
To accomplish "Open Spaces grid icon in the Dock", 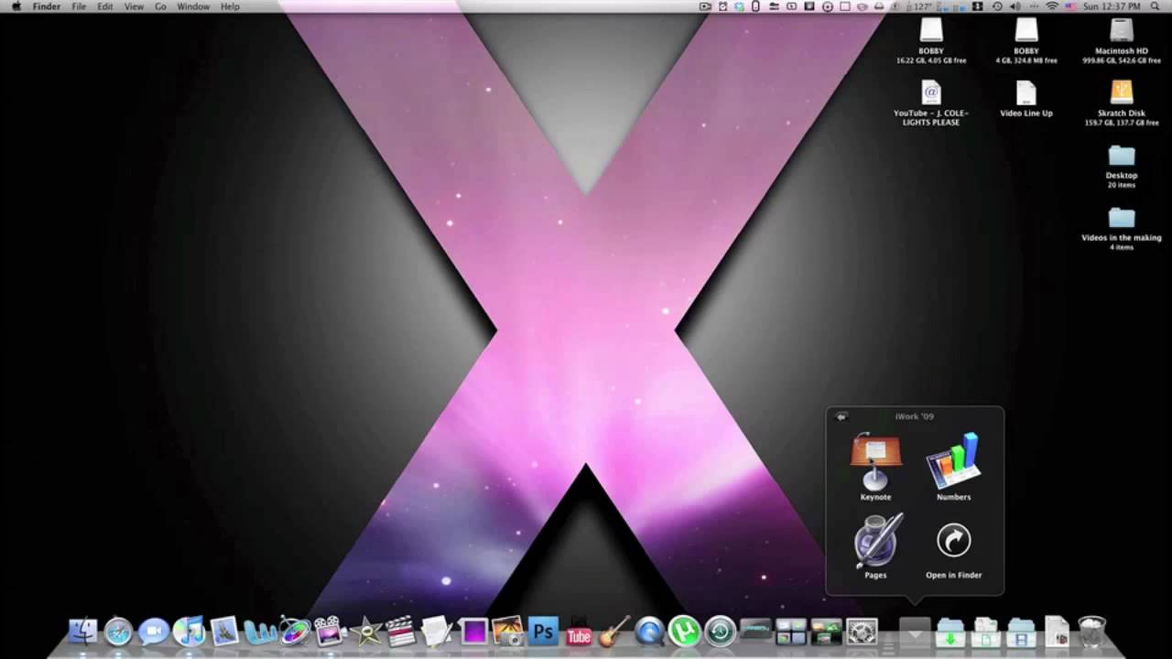I will [790, 632].
